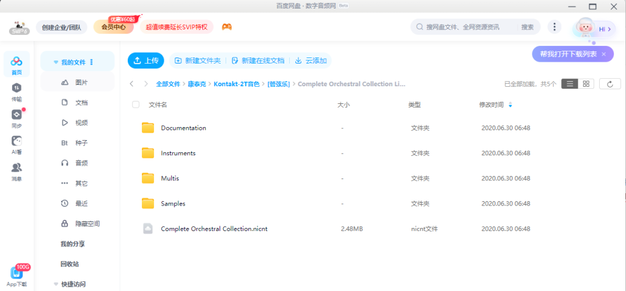
Task: Go to [管弦乐] in breadcrumb
Action: coord(279,84)
